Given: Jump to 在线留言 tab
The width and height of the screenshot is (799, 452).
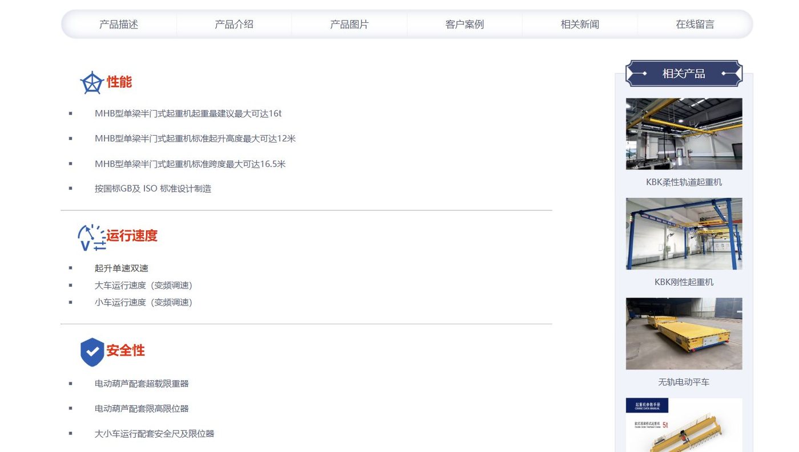Looking at the screenshot, I should 695,25.
